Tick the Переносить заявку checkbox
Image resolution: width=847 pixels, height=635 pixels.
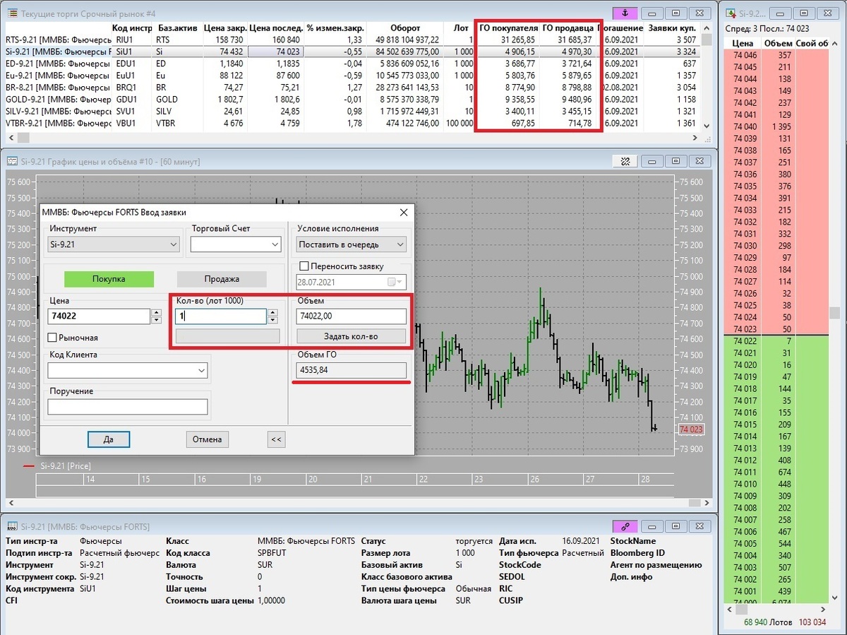coord(304,266)
